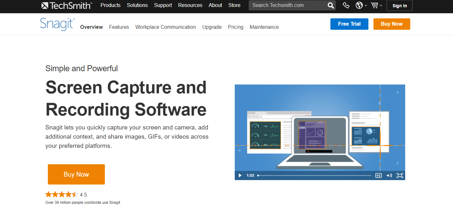Select the Overview tab
Viewport: 453px width, 207px height.
pyautogui.click(x=92, y=27)
